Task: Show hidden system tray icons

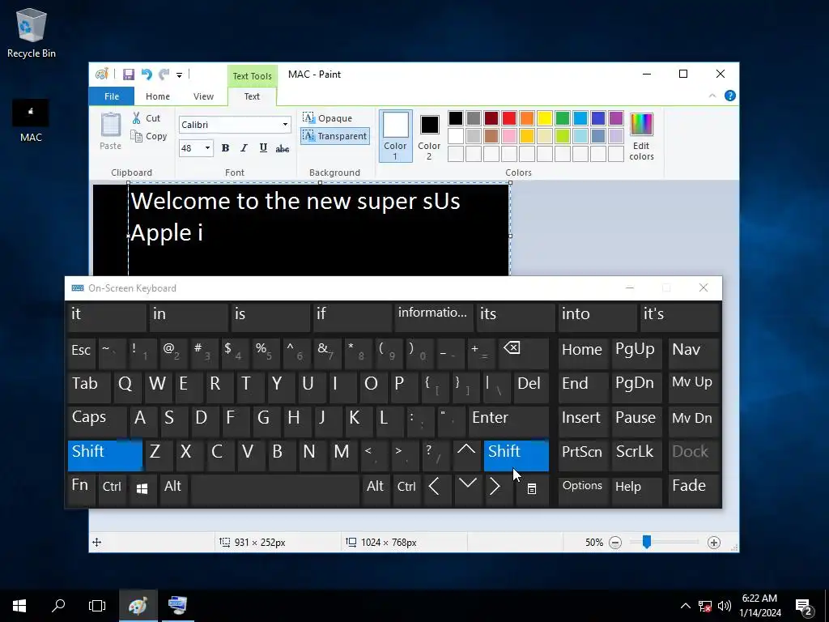Action: click(685, 606)
